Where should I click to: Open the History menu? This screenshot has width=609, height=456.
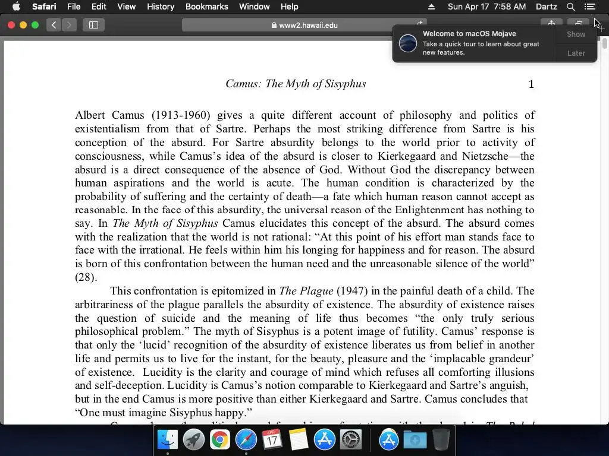click(x=161, y=7)
